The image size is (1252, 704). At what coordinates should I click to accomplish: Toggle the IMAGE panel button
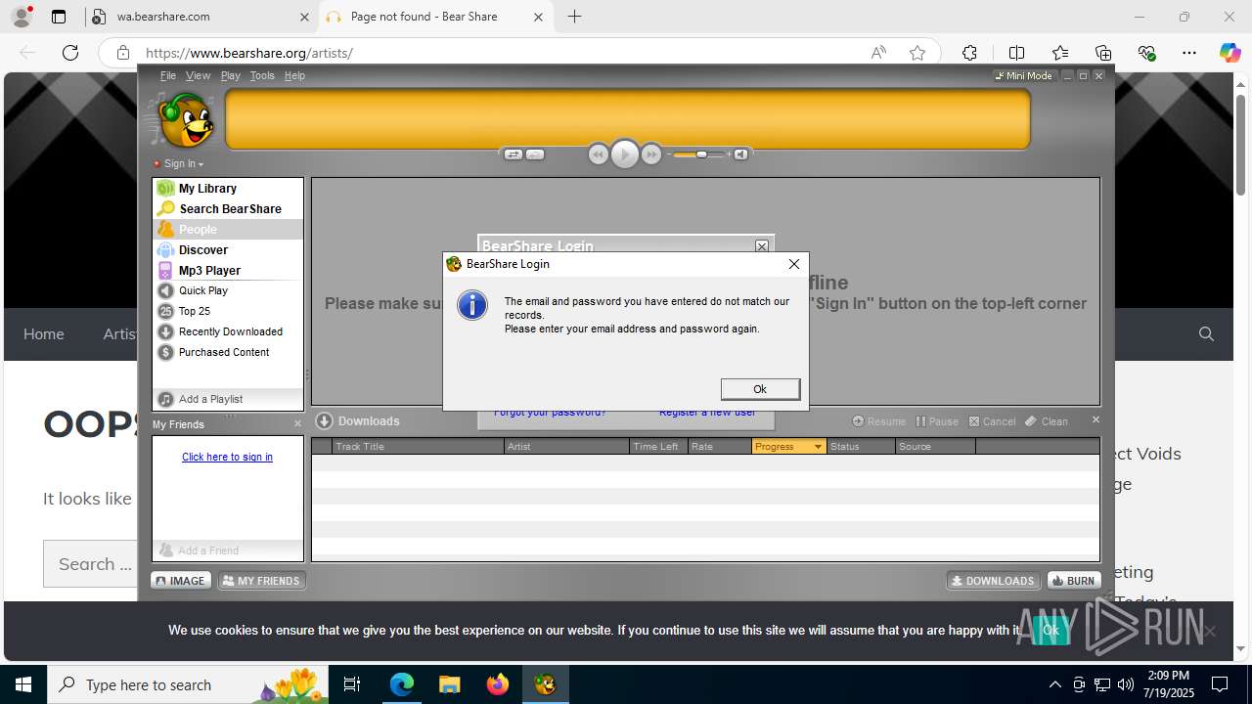[181, 581]
